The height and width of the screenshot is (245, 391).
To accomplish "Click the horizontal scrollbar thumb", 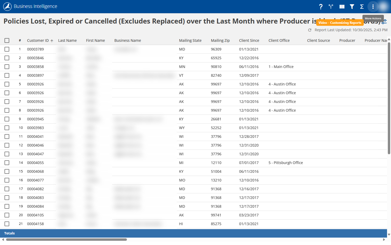I will coord(66,240).
